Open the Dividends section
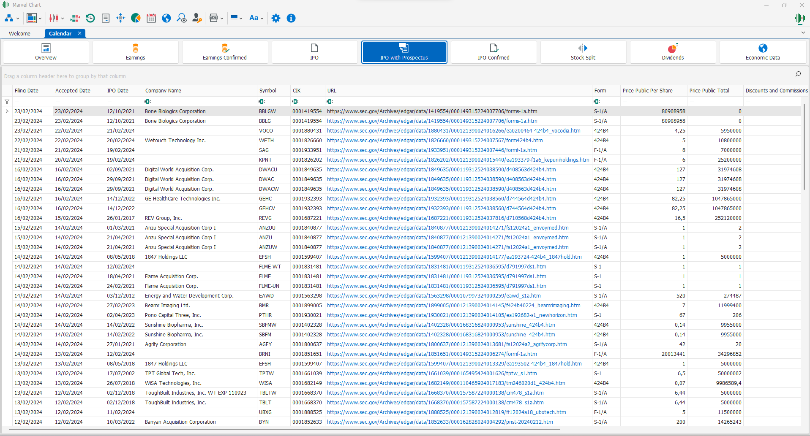 click(673, 52)
